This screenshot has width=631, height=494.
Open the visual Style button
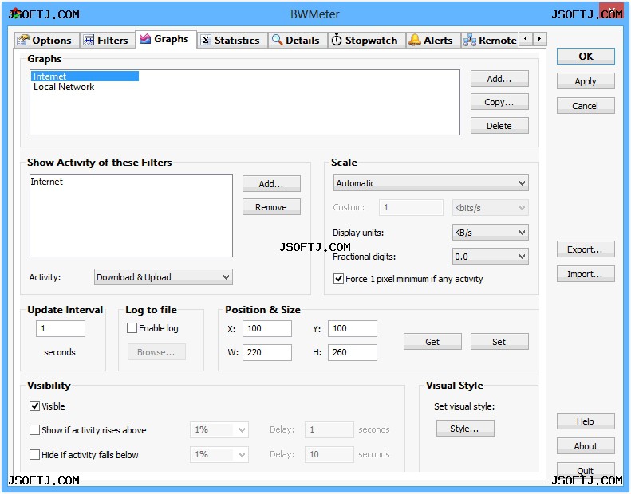pos(465,429)
